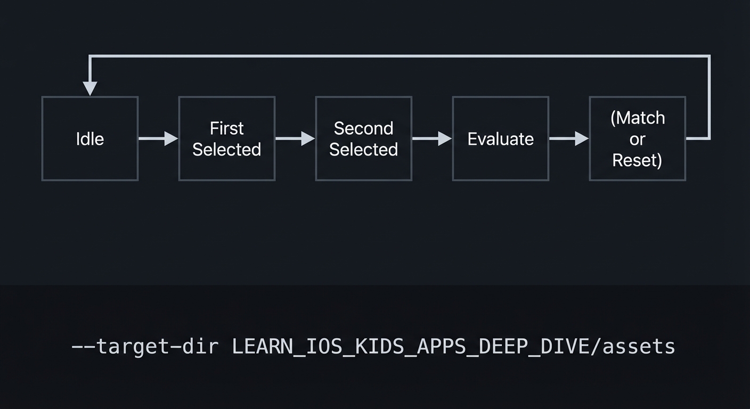Click the assets folder name in the path
Screen dimensions: 750x409
(x=639, y=346)
